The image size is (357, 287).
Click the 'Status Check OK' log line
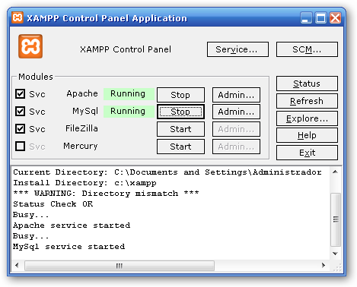pyautogui.click(x=53, y=204)
